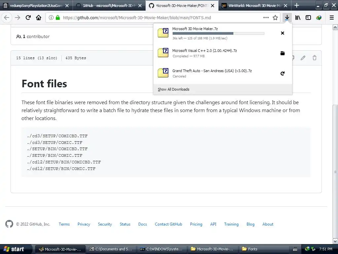The width and height of the screenshot is (338, 254).
Task: Click the on-screen keyboard tray icon
Action: 295,249
